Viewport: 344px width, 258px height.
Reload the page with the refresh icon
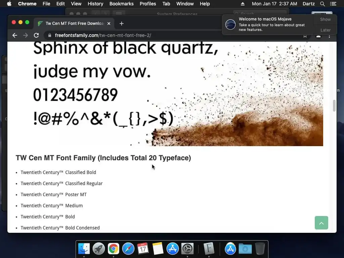point(36,35)
